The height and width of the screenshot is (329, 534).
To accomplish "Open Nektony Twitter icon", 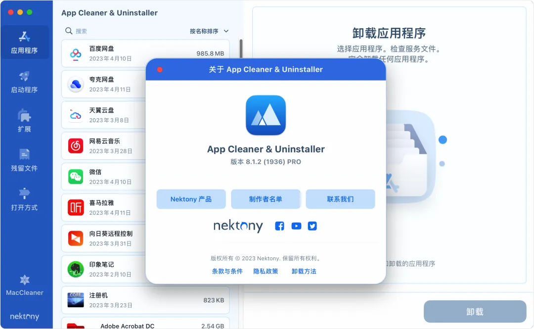I will click(x=312, y=226).
